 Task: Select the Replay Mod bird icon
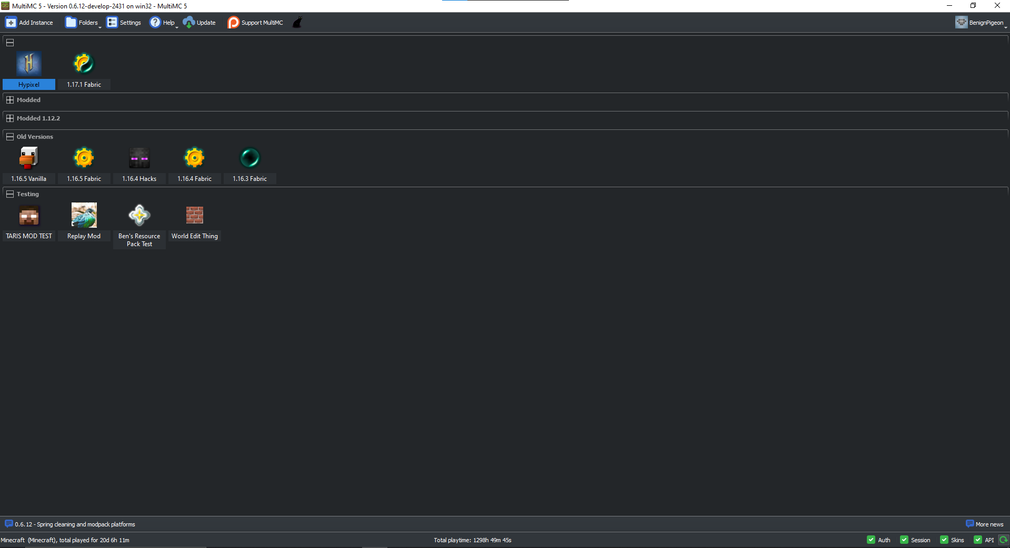(x=84, y=215)
